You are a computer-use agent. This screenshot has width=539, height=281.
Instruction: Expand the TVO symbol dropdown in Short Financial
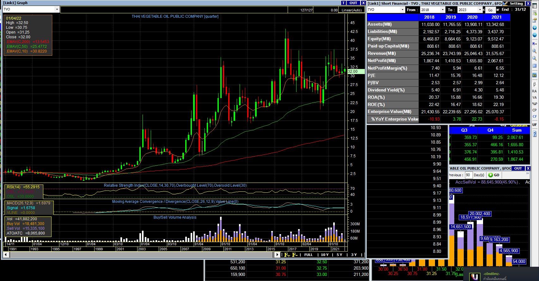coord(402,10)
